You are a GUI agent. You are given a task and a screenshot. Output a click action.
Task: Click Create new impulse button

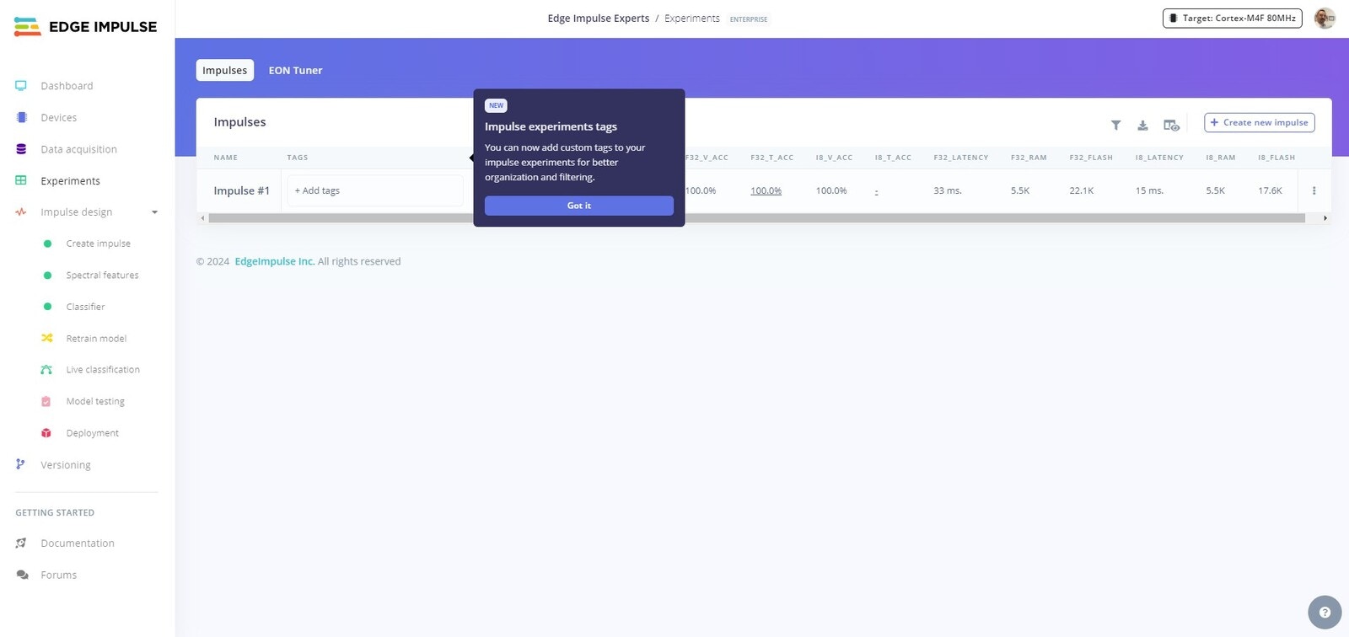[x=1260, y=122]
